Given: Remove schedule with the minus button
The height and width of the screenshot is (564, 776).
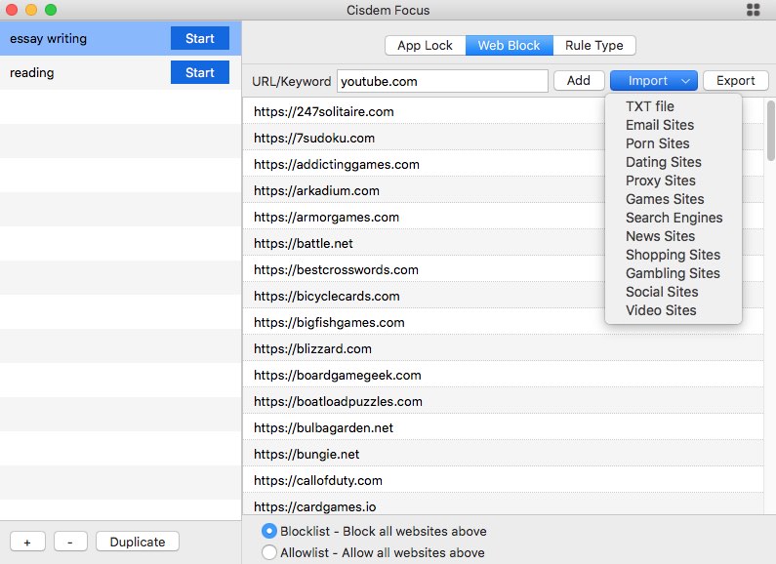Looking at the screenshot, I should point(70,542).
